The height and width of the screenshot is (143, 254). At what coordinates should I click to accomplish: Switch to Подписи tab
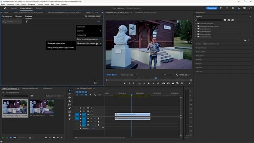19,16
